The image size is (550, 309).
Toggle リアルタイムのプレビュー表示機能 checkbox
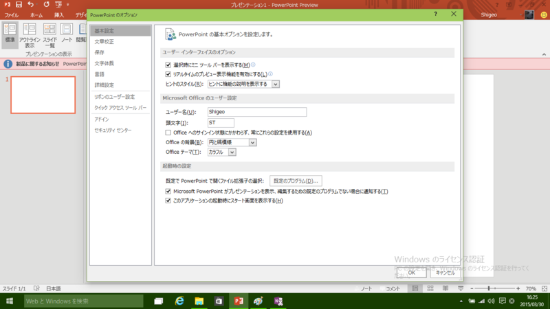coord(168,74)
